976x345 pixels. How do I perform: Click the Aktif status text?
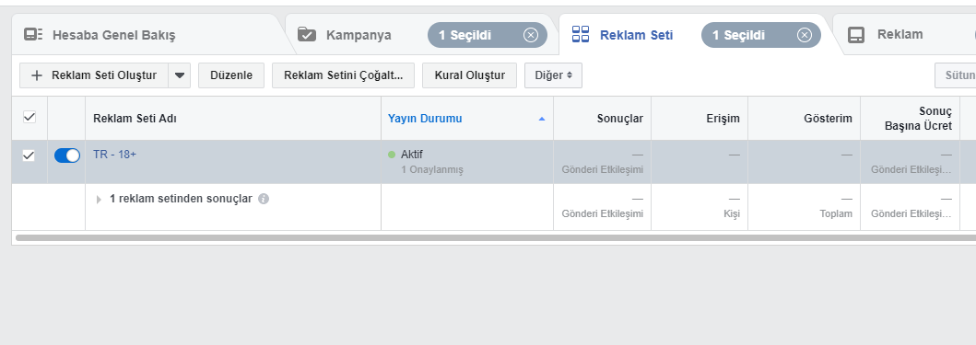click(411, 155)
